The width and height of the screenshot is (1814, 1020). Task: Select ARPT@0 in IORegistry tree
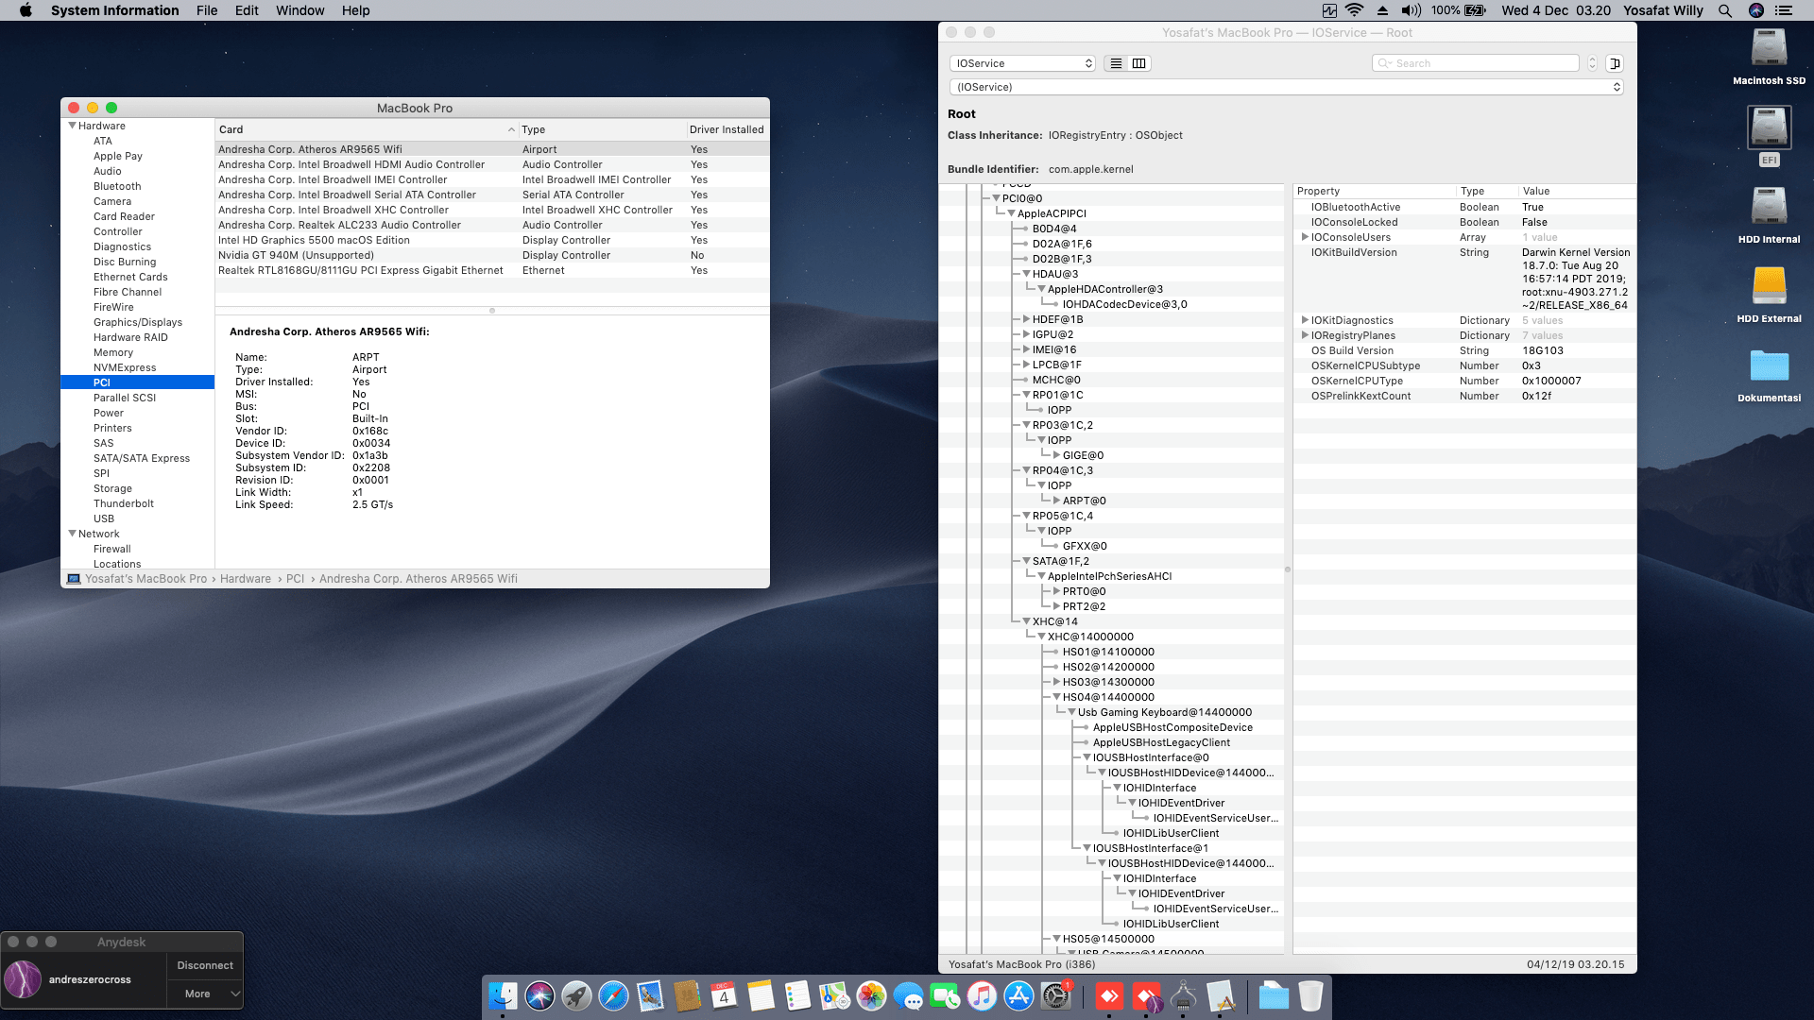[1084, 501]
